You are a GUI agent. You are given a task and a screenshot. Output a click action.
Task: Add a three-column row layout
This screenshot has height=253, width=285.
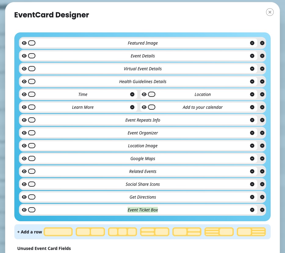coord(122,232)
